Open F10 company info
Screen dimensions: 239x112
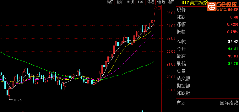click(140, 2)
